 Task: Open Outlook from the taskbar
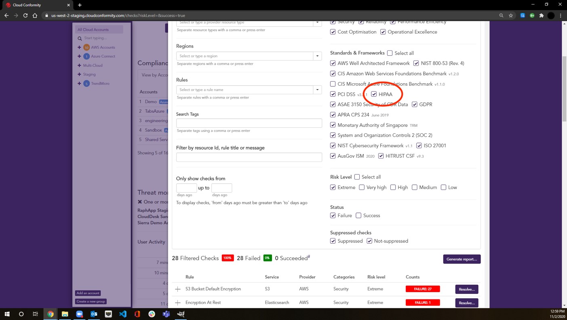pos(94,314)
